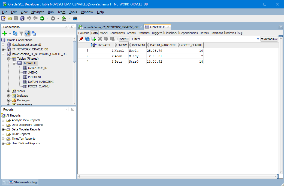284x186 pixels.
Task: Click the Open folder toolbar icon
Action: coord(10,19)
